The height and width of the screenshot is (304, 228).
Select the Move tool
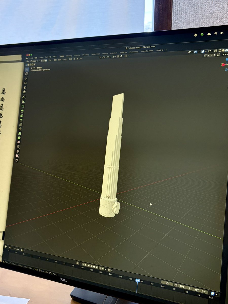pyautogui.click(x=26, y=79)
